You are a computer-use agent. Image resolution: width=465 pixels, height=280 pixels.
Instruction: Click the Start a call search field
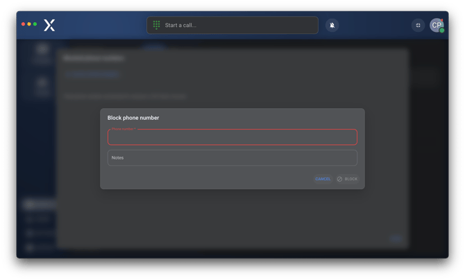coord(236,25)
